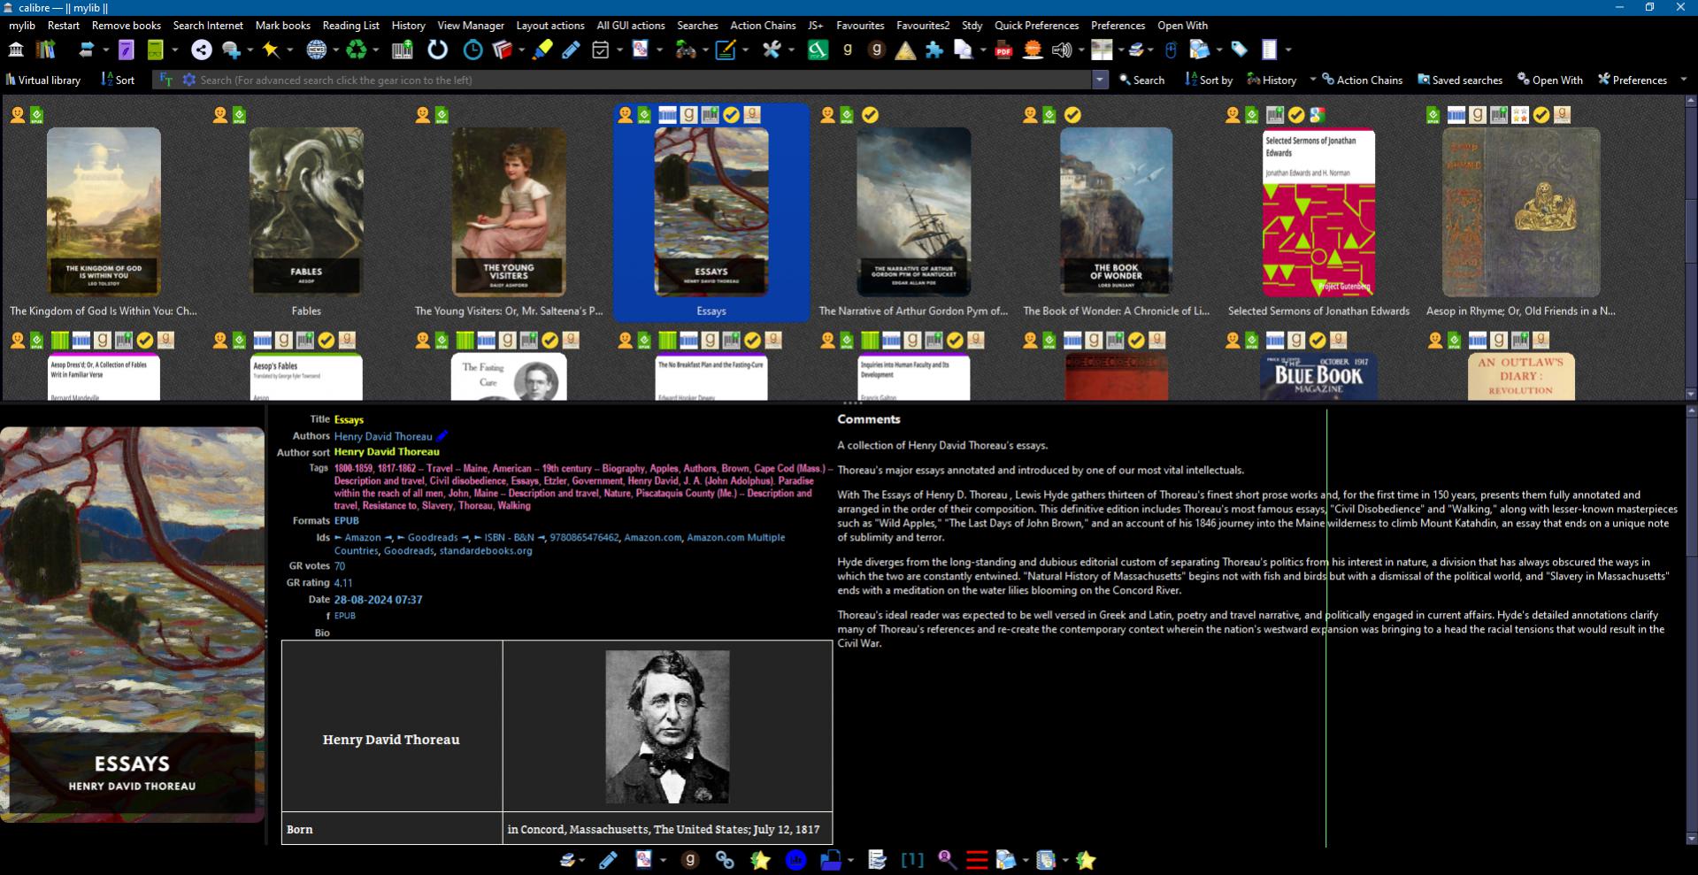Click the globe News icon
Viewport: 1698px width, 875px height.
tap(317, 50)
